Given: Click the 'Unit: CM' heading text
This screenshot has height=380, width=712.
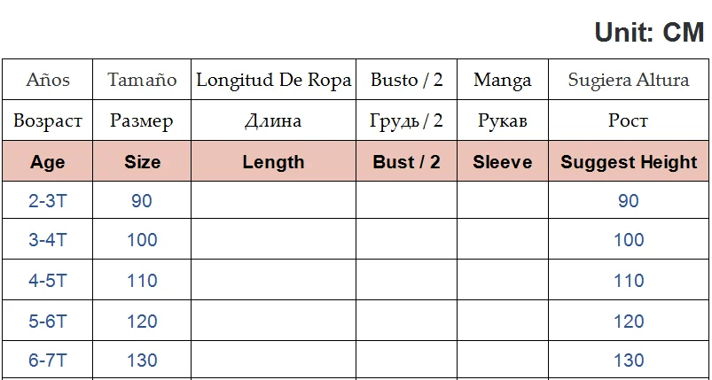Looking at the screenshot, I should pyautogui.click(x=649, y=33).
